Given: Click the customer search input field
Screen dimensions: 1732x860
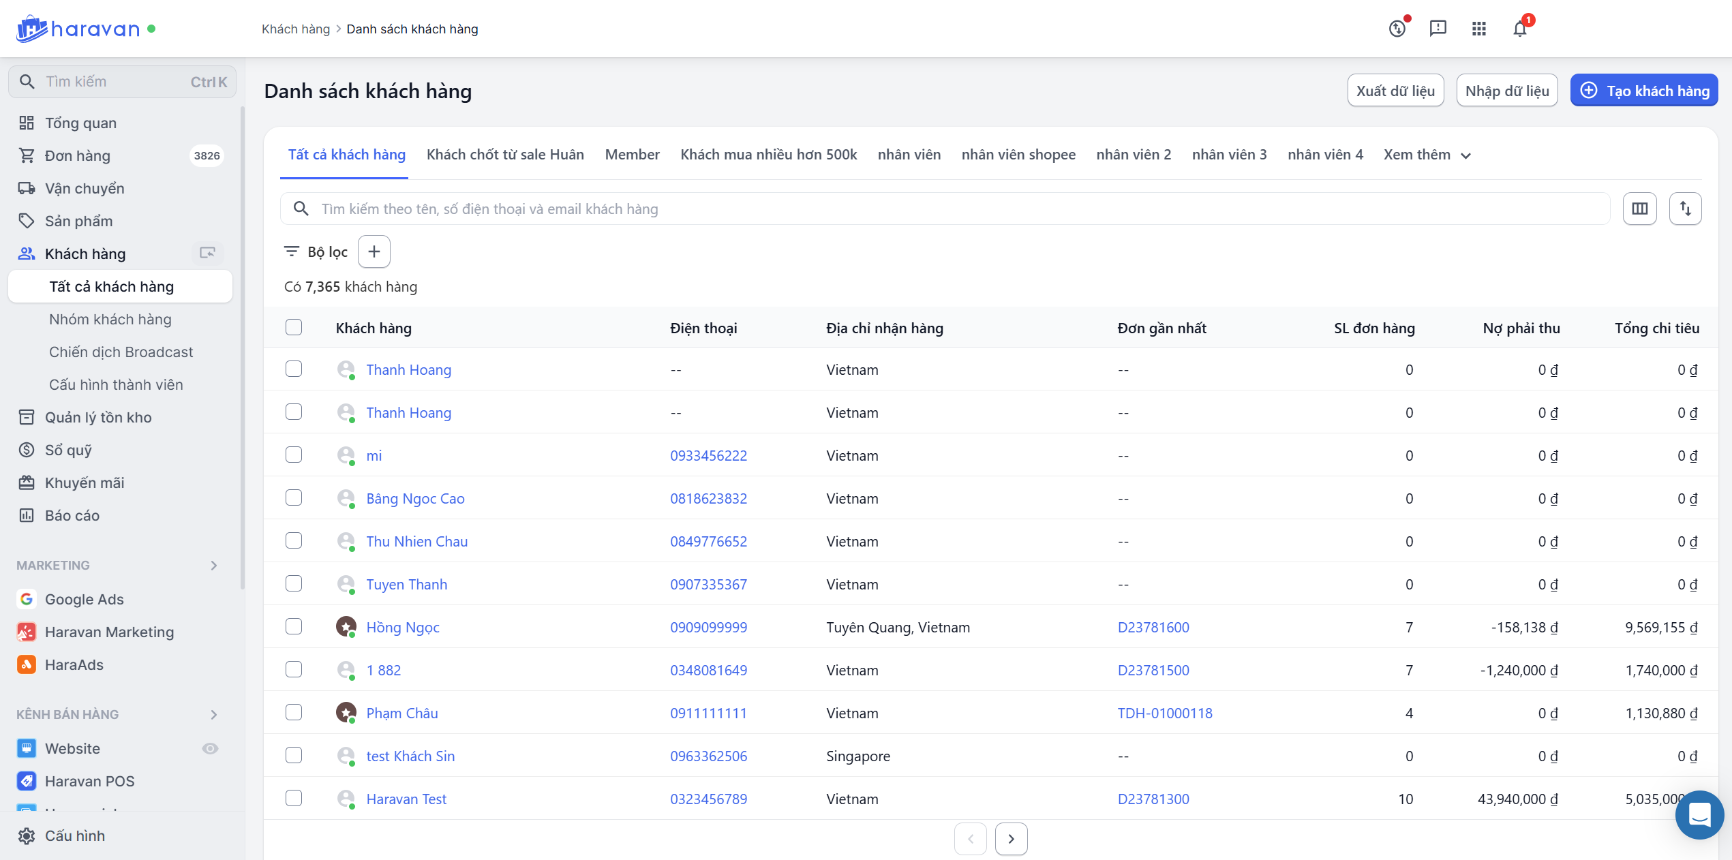Looking at the screenshot, I should 954,209.
